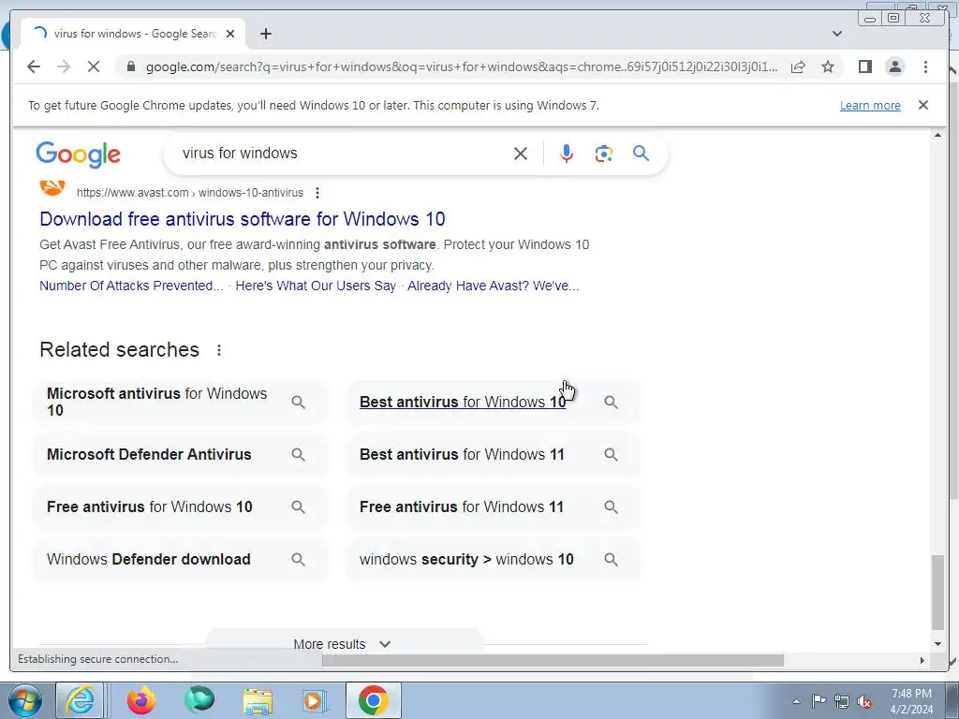Click the scroll up arrow
959x719 pixels.
click(x=937, y=135)
